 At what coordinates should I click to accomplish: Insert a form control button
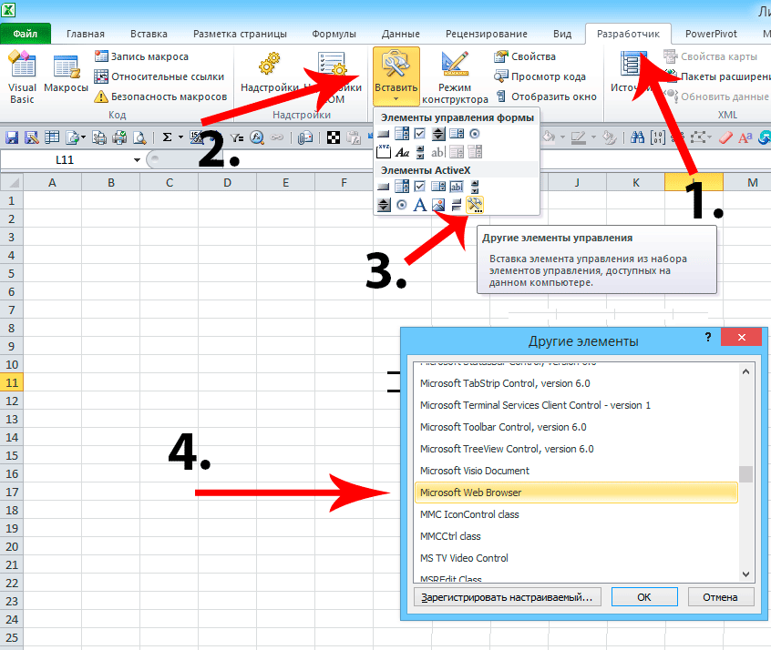coord(384,134)
